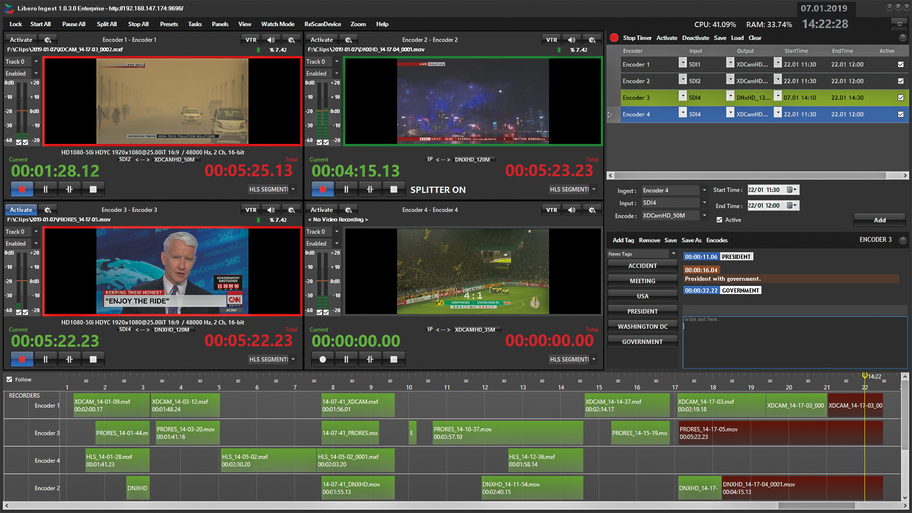
Task: Click in the tag text input box
Action: (795, 342)
